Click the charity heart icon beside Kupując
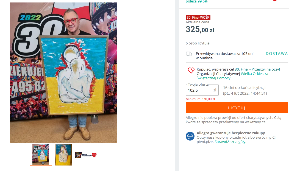The height and width of the screenshot is (171, 289). 191,70
